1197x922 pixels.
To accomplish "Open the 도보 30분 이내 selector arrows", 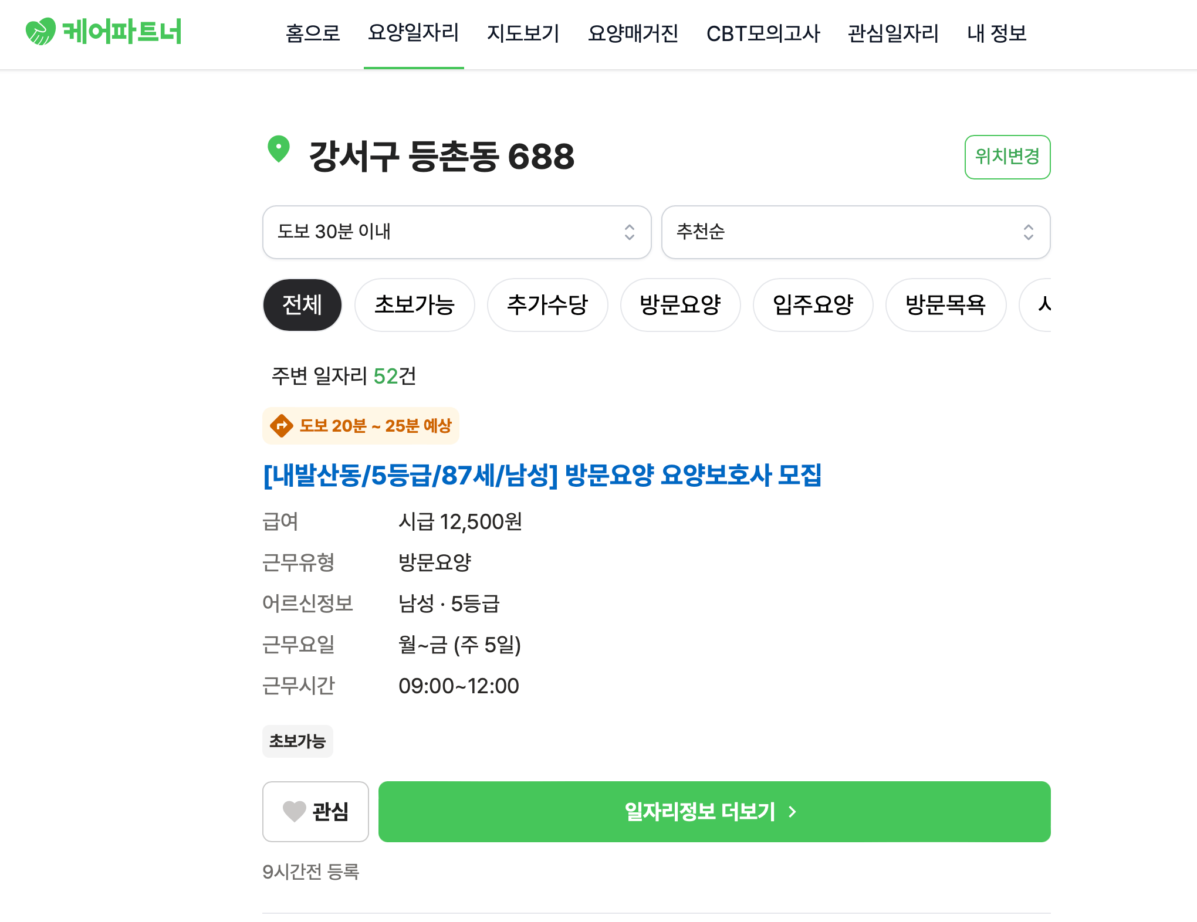I will 630,233.
